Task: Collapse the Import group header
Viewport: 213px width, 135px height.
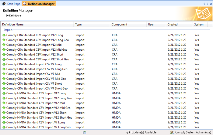Action: pyautogui.click(x=8, y=30)
